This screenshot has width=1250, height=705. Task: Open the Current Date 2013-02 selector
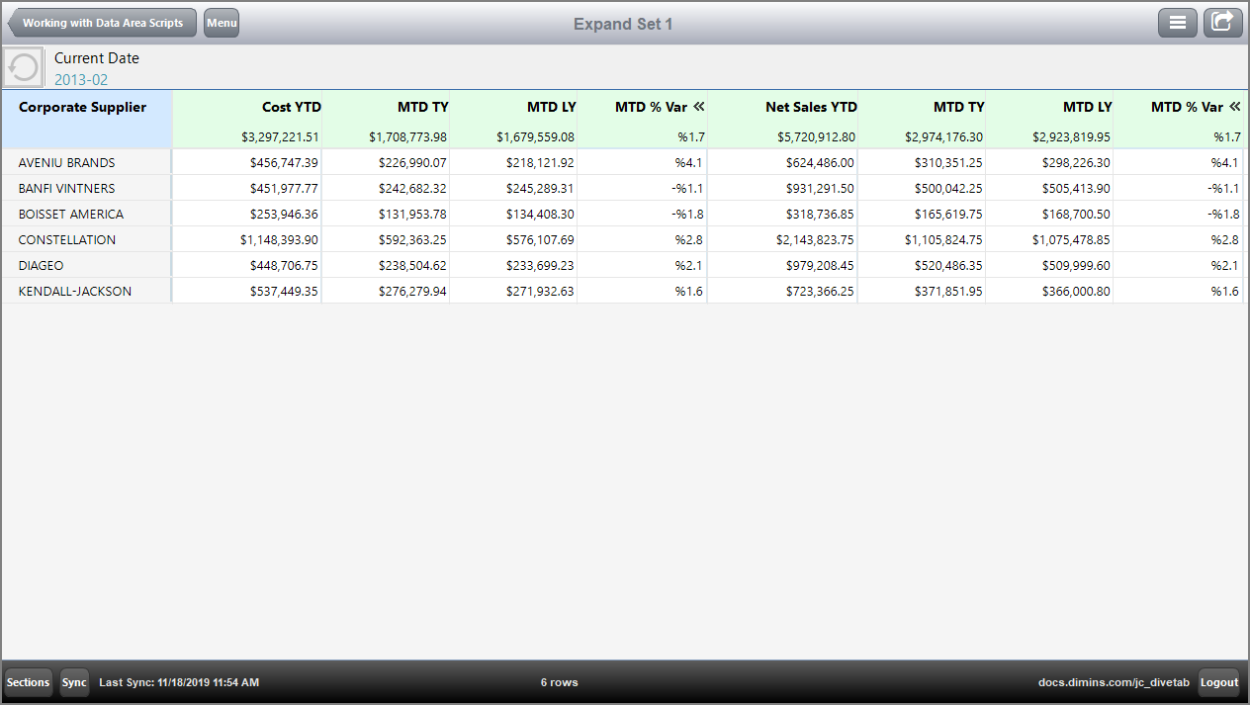pyautogui.click(x=96, y=66)
